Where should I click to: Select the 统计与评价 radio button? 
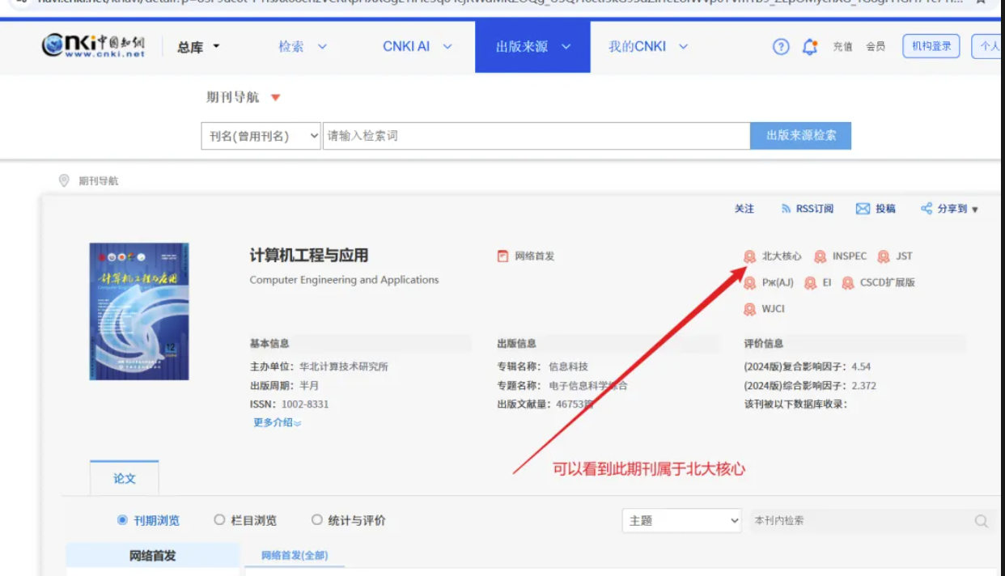coord(317,520)
